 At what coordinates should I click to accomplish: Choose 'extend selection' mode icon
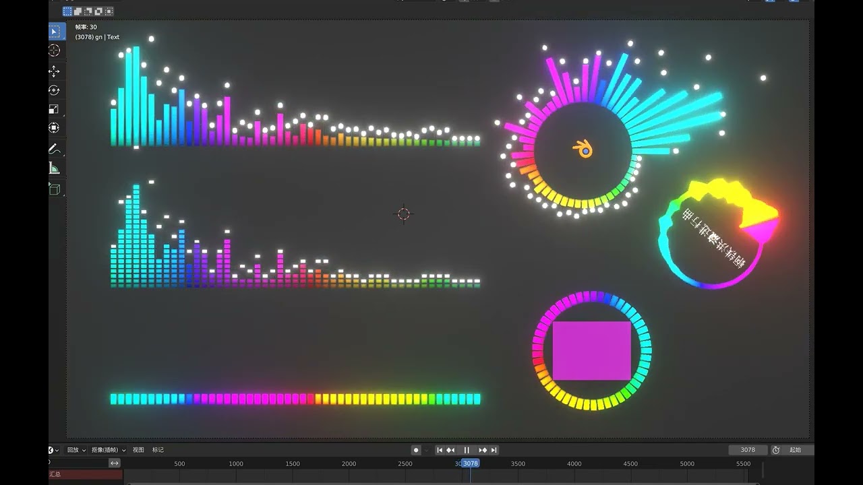(x=78, y=11)
